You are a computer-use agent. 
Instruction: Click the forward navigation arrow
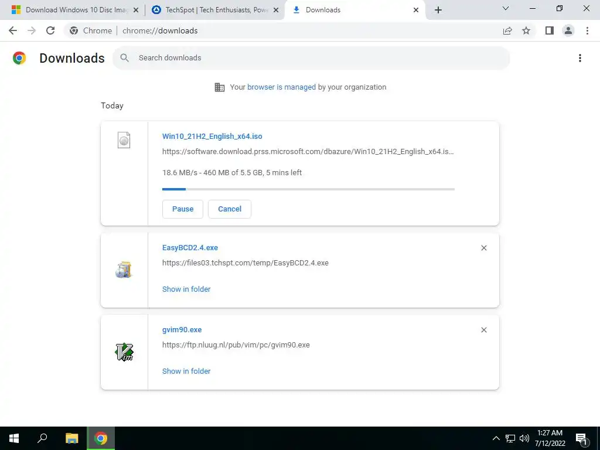32,30
